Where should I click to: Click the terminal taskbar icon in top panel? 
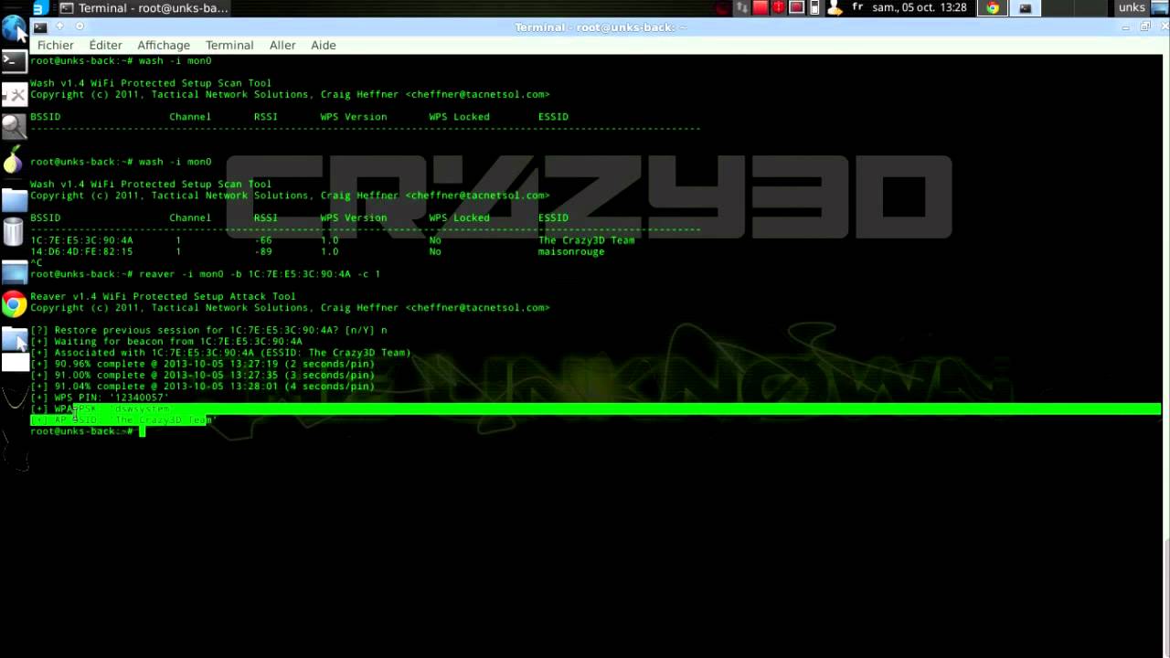pos(1025,8)
